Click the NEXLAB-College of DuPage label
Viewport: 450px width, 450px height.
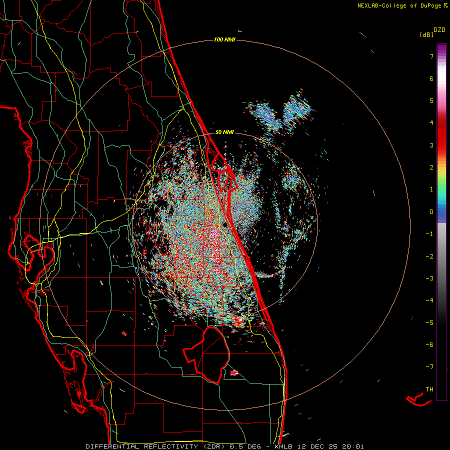399,5
